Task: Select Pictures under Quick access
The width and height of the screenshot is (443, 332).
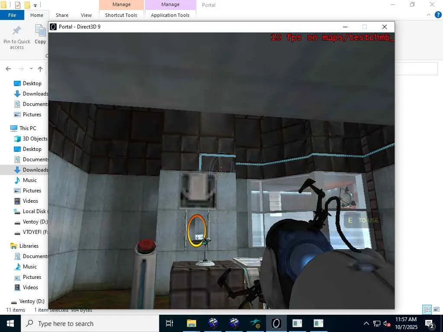Action: 28,114
